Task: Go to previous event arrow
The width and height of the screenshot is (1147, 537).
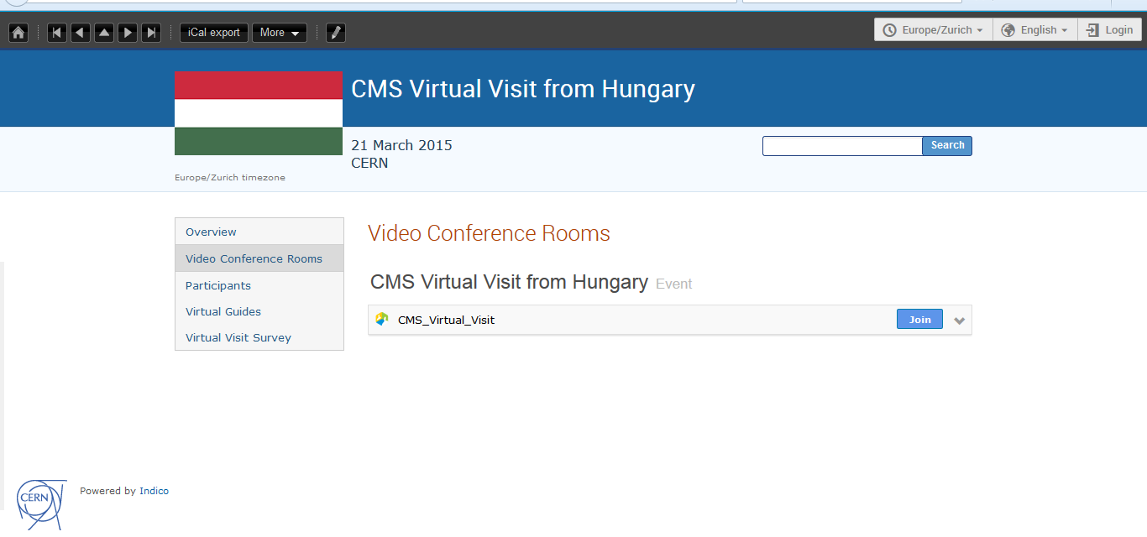Action: (81, 33)
